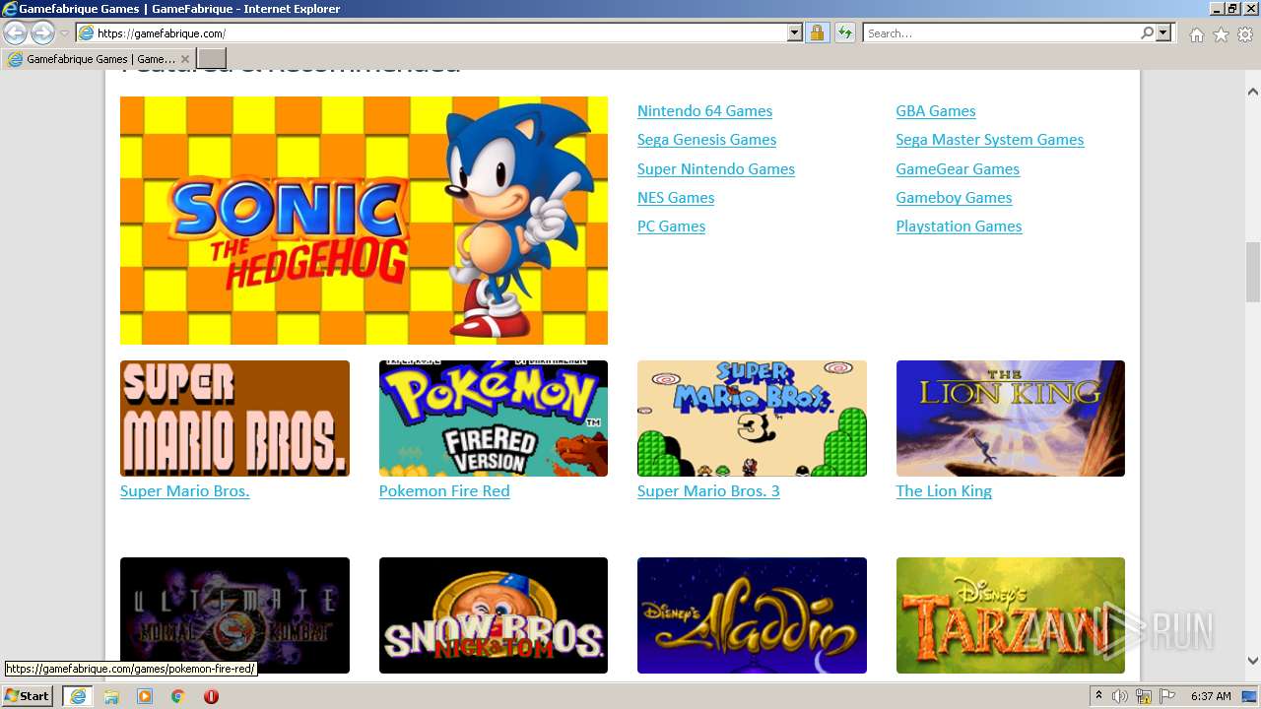This screenshot has height=709, width=1261.
Task: Open the network tray icon
Action: [1144, 696]
